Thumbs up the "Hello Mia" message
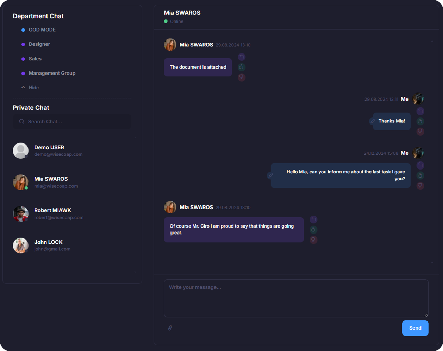Viewport: 443px width, 351px height. tap(420, 175)
